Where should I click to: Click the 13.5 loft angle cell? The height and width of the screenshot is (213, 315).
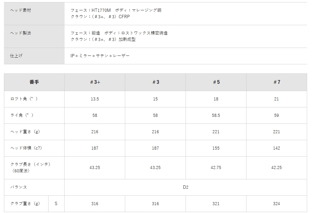click(x=95, y=99)
